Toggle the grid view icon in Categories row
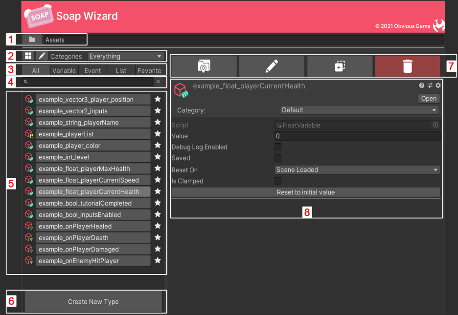This screenshot has width=458, height=315. [28, 56]
